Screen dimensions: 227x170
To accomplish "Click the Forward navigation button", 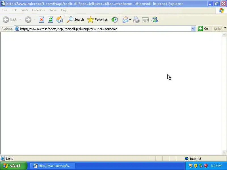I will pos(28,20).
